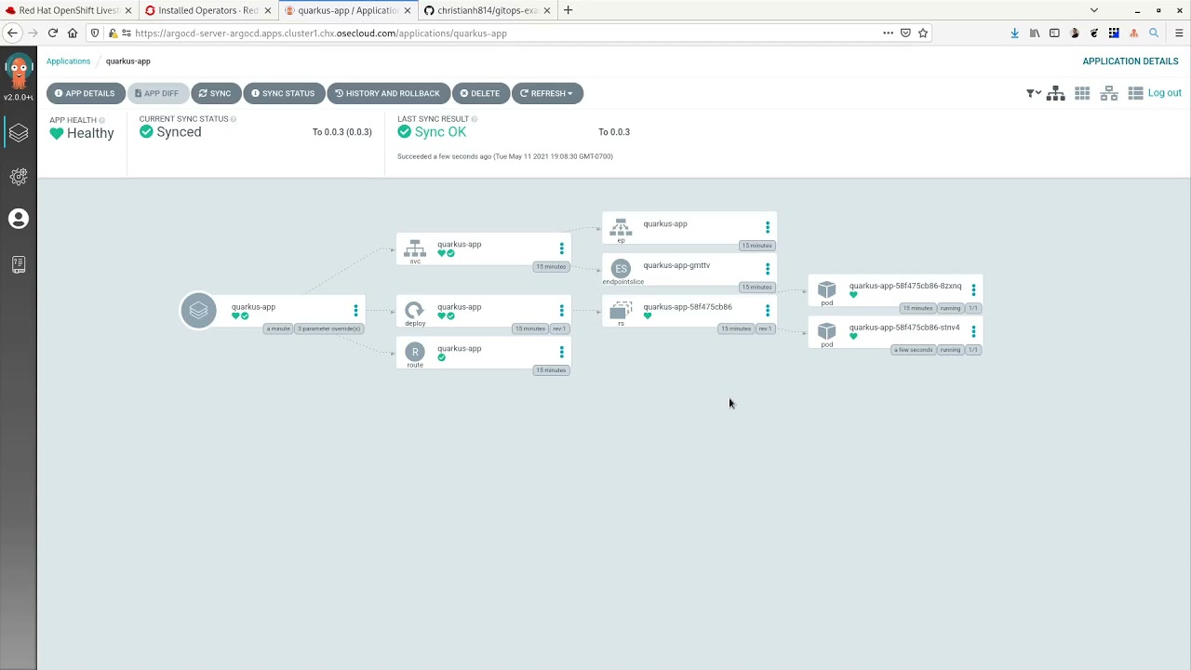Image resolution: width=1191 pixels, height=670 pixels.
Task: Open Firefox downloads panel
Action: coord(1014,33)
